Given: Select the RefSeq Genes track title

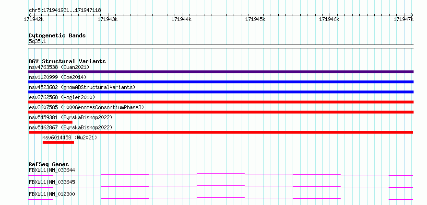Looking at the screenshot, I should pos(49,164).
